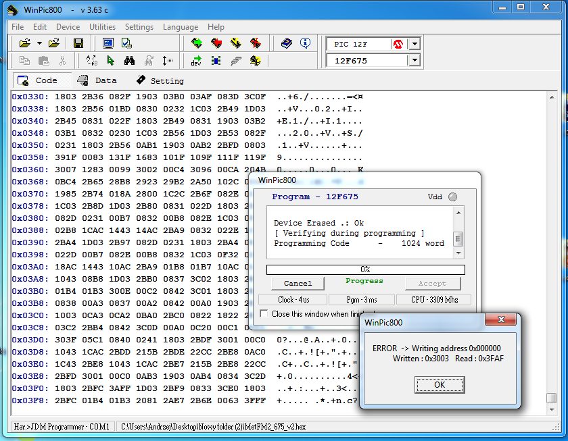Click the binoculars find icon
The image size is (568, 441).
pyautogui.click(x=129, y=60)
